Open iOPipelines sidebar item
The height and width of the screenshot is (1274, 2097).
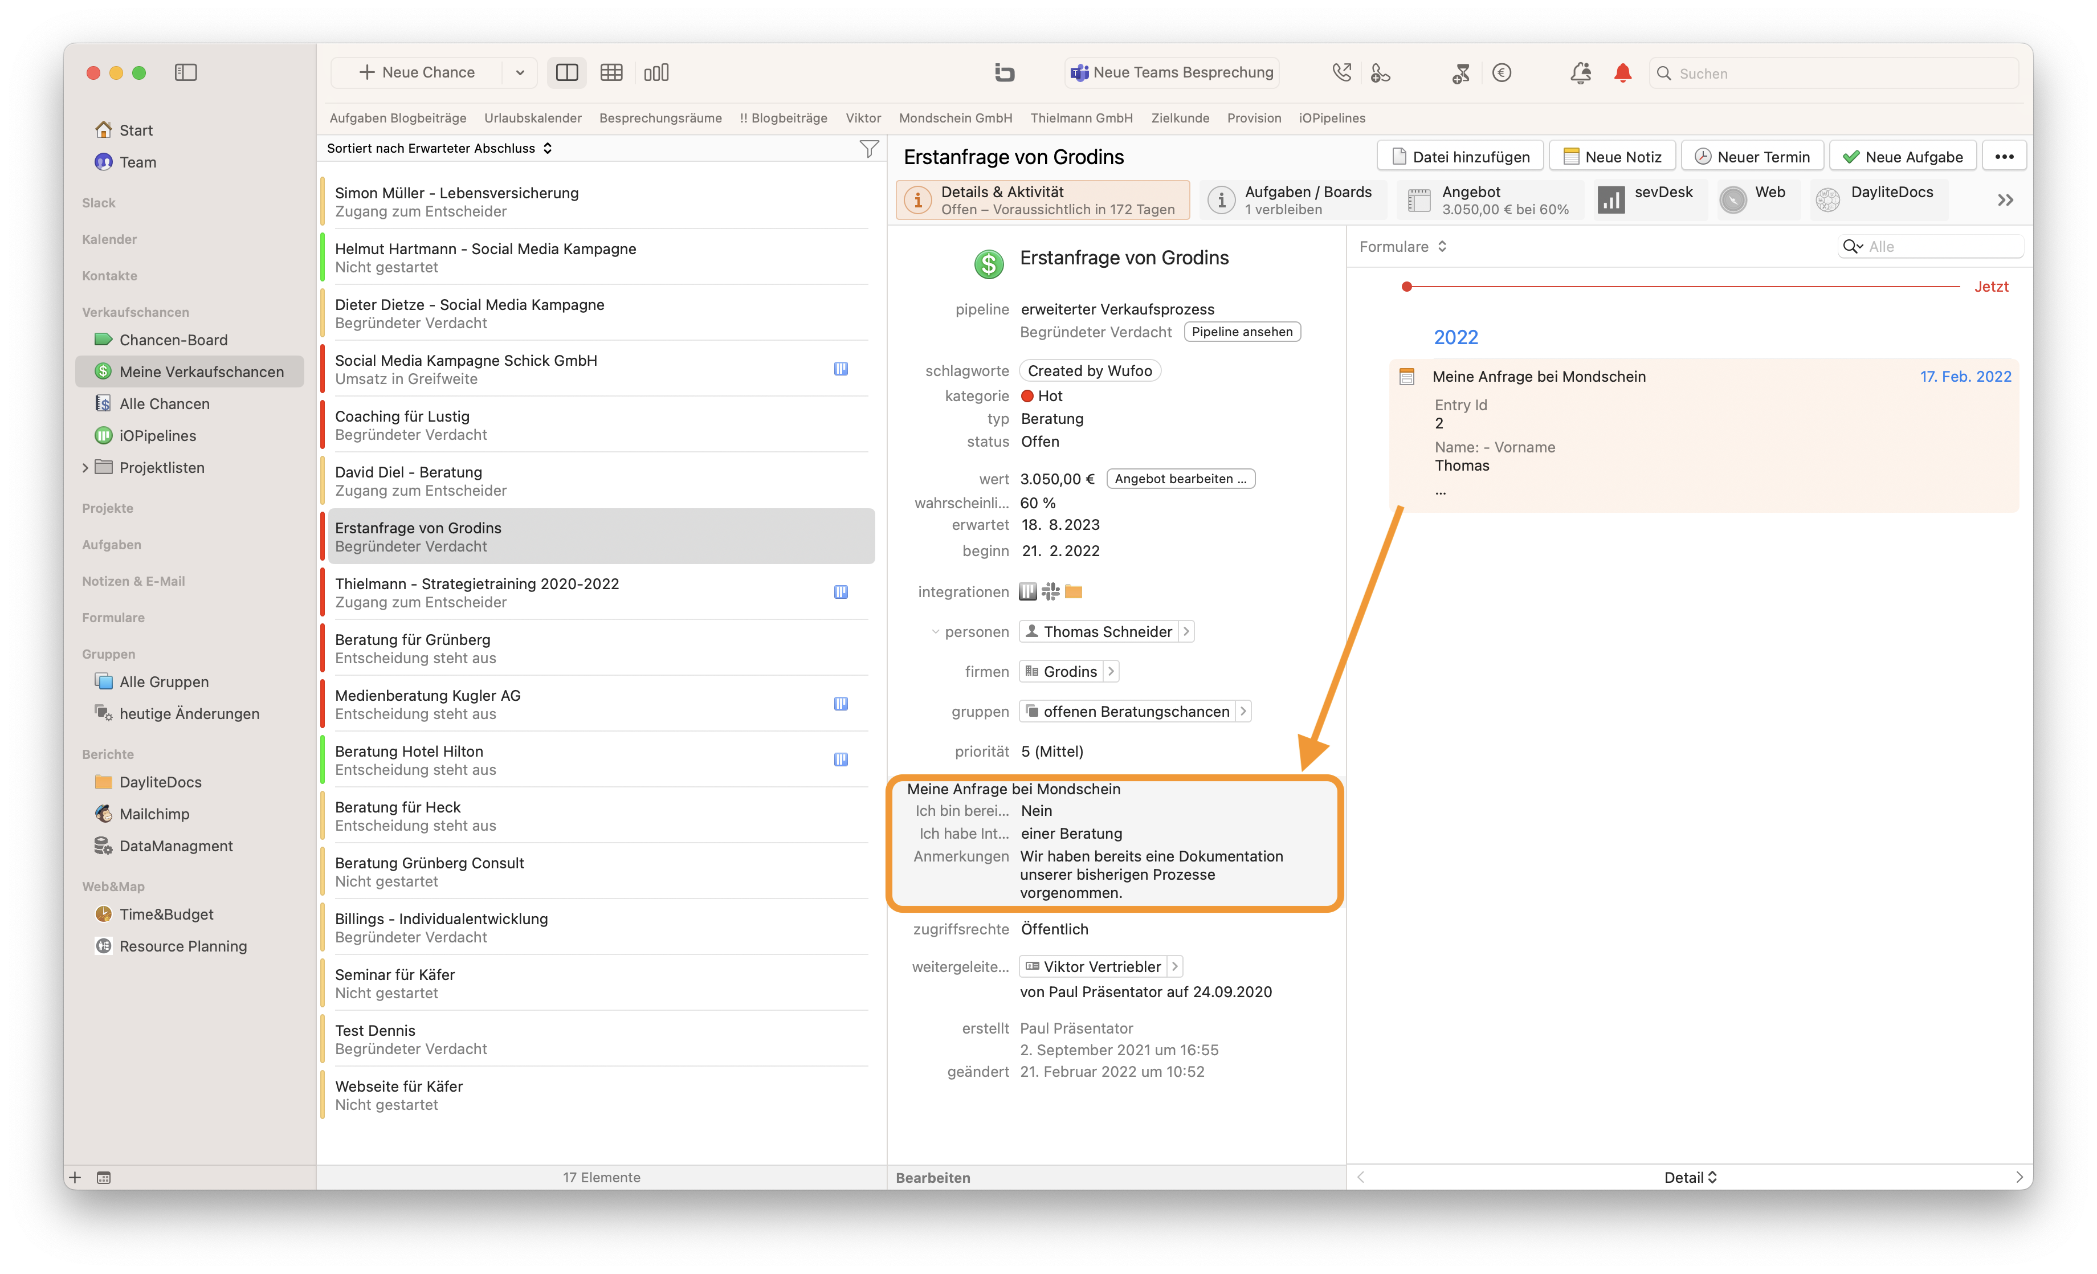157,435
